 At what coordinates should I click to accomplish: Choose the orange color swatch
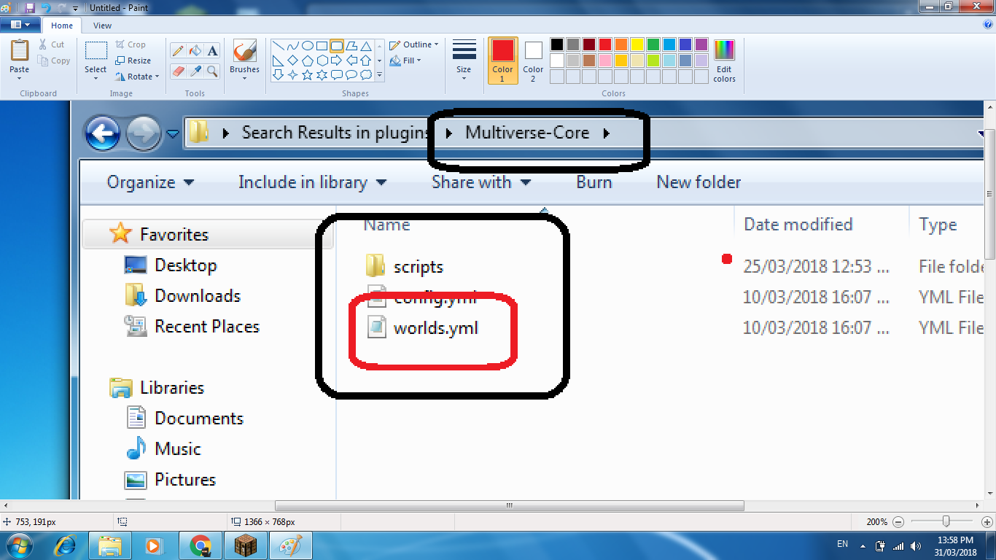pos(620,45)
